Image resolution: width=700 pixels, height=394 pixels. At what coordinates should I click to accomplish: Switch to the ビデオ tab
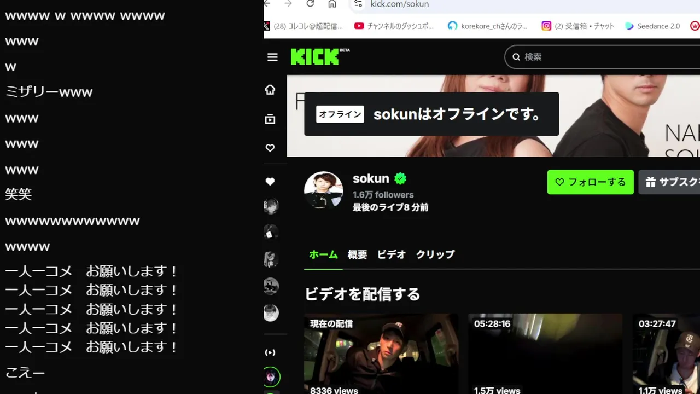392,254
